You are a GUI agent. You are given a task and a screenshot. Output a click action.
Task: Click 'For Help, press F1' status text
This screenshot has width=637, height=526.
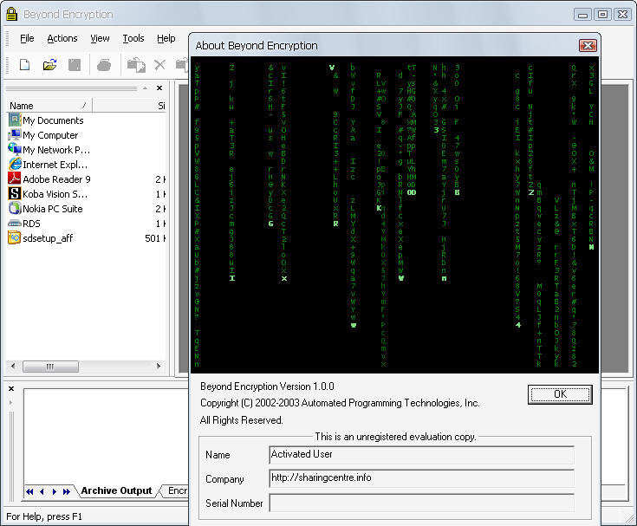pyautogui.click(x=44, y=516)
